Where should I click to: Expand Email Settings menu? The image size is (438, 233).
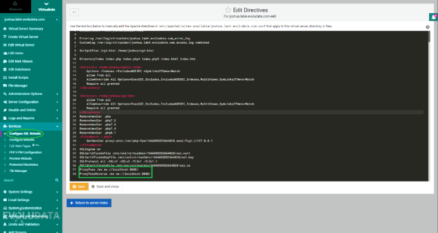[x=31, y=200]
